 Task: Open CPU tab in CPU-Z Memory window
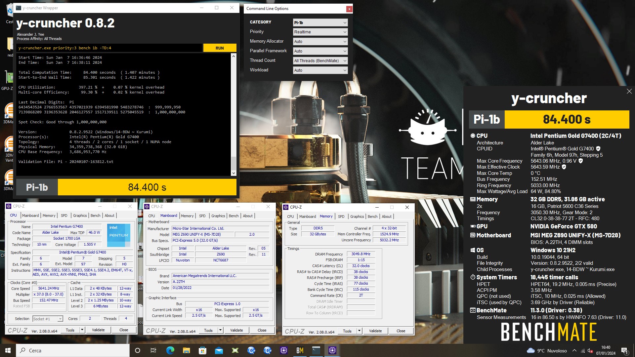click(290, 217)
